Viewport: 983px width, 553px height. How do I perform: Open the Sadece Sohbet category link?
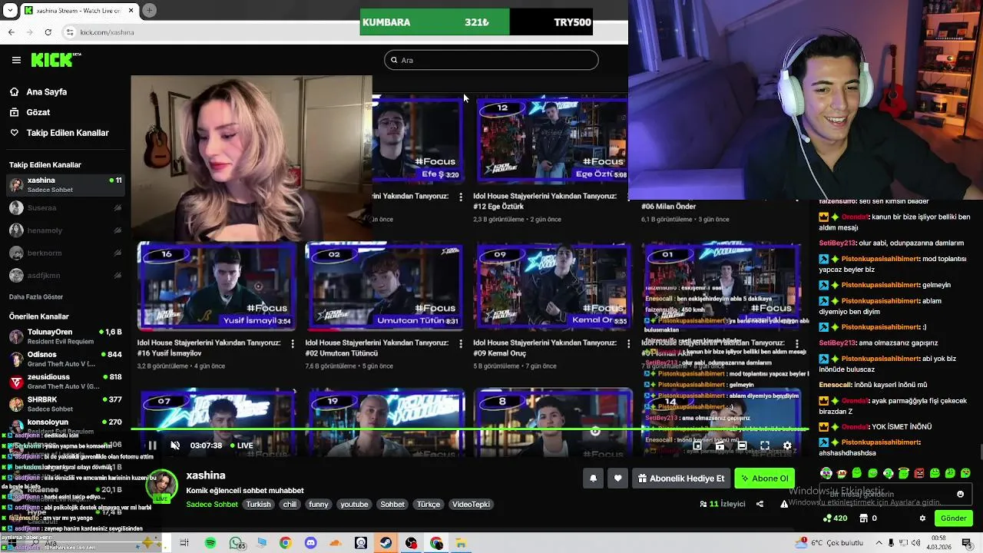coord(212,505)
